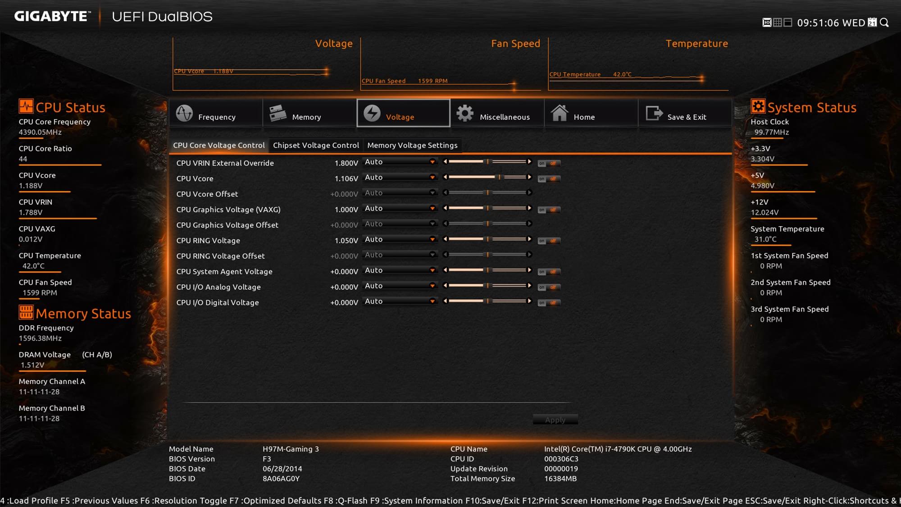Image resolution: width=901 pixels, height=507 pixels.
Task: Click the CPU I/O Digital Voltage slider handle
Action: tap(487, 301)
